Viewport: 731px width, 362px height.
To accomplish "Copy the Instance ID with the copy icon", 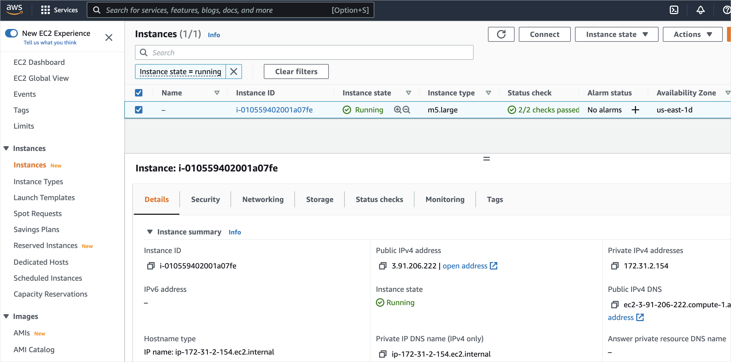I will pyautogui.click(x=150, y=266).
